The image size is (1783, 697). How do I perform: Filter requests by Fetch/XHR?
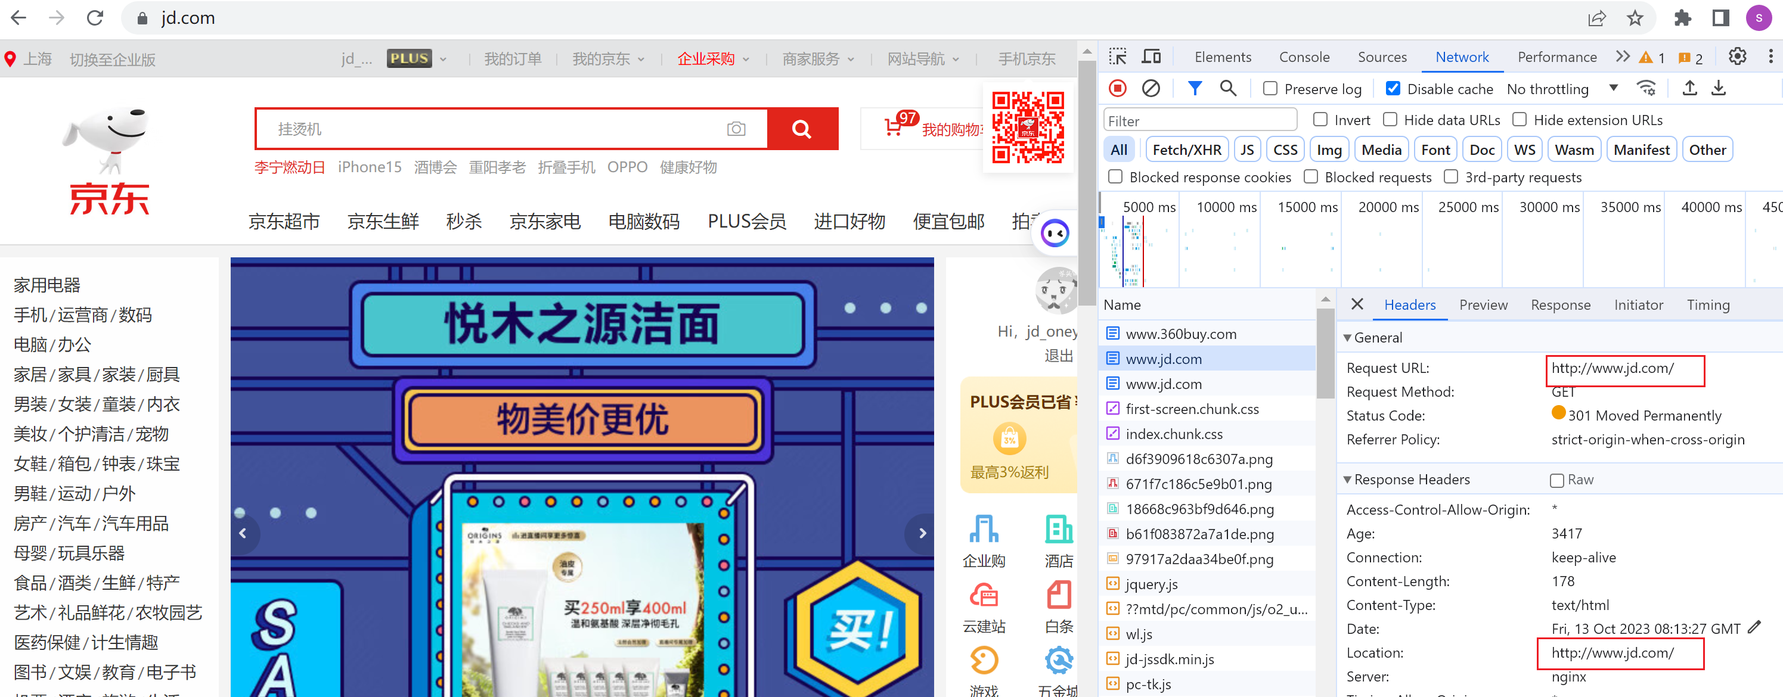[x=1186, y=150]
